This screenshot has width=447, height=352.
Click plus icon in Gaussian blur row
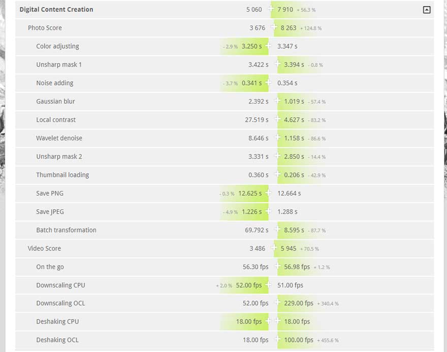[277, 101]
